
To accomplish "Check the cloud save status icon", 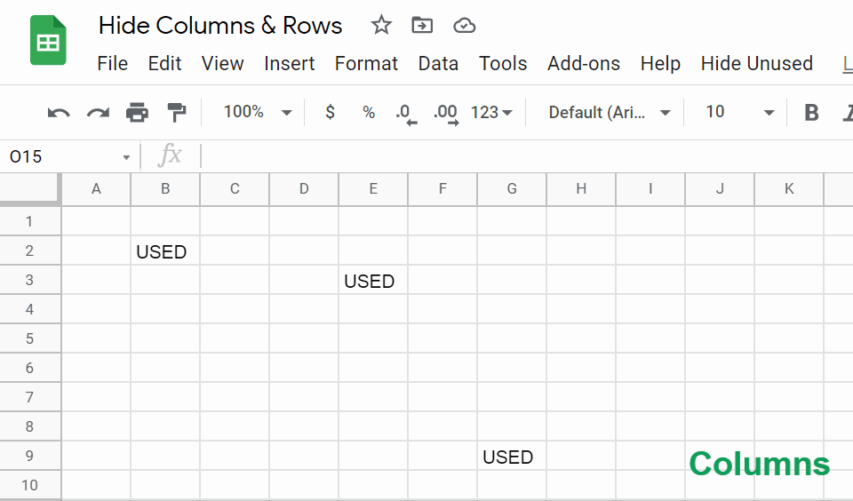I will click(x=464, y=26).
